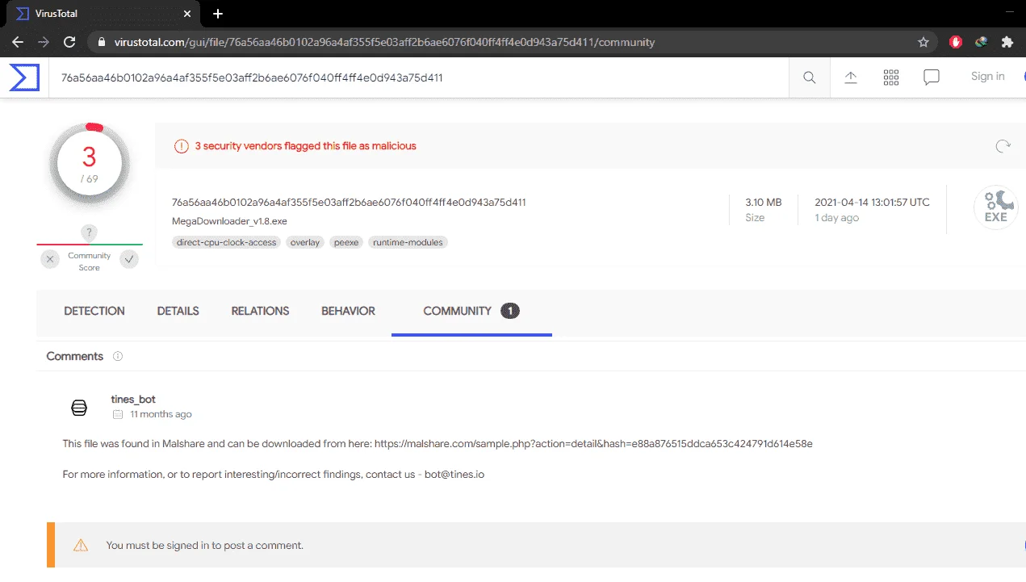This screenshot has height=582, width=1026.
Task: Bookmark the page with star icon
Action: (x=923, y=42)
